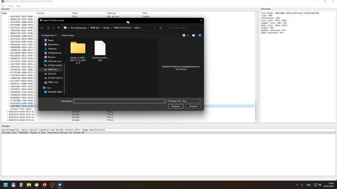
Task: Open Документы in the sidebar
Action: 53,44
